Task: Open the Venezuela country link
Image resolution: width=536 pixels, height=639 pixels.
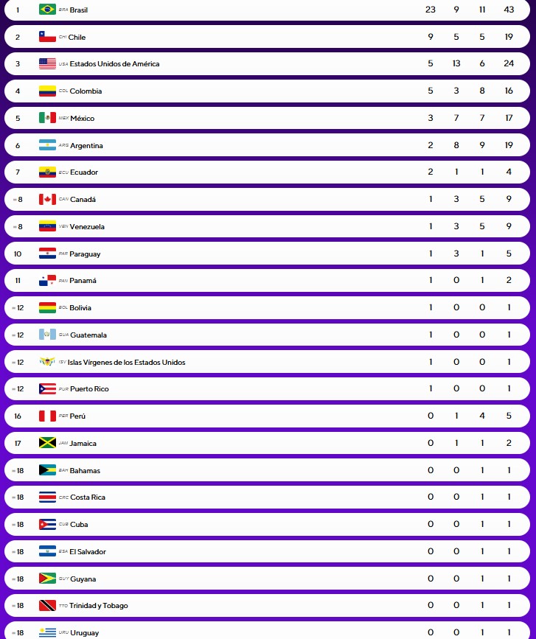Action: (87, 226)
